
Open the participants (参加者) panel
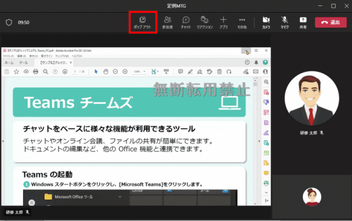167,20
